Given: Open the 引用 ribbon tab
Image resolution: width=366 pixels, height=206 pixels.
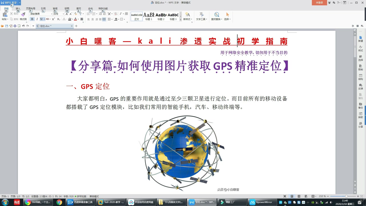Looking at the screenshot, I should (x=43, y=9).
